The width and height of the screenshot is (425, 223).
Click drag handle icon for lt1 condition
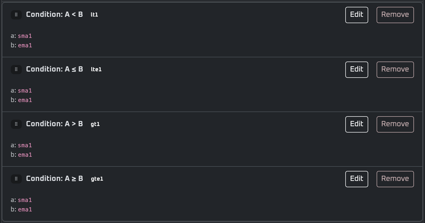coord(16,15)
